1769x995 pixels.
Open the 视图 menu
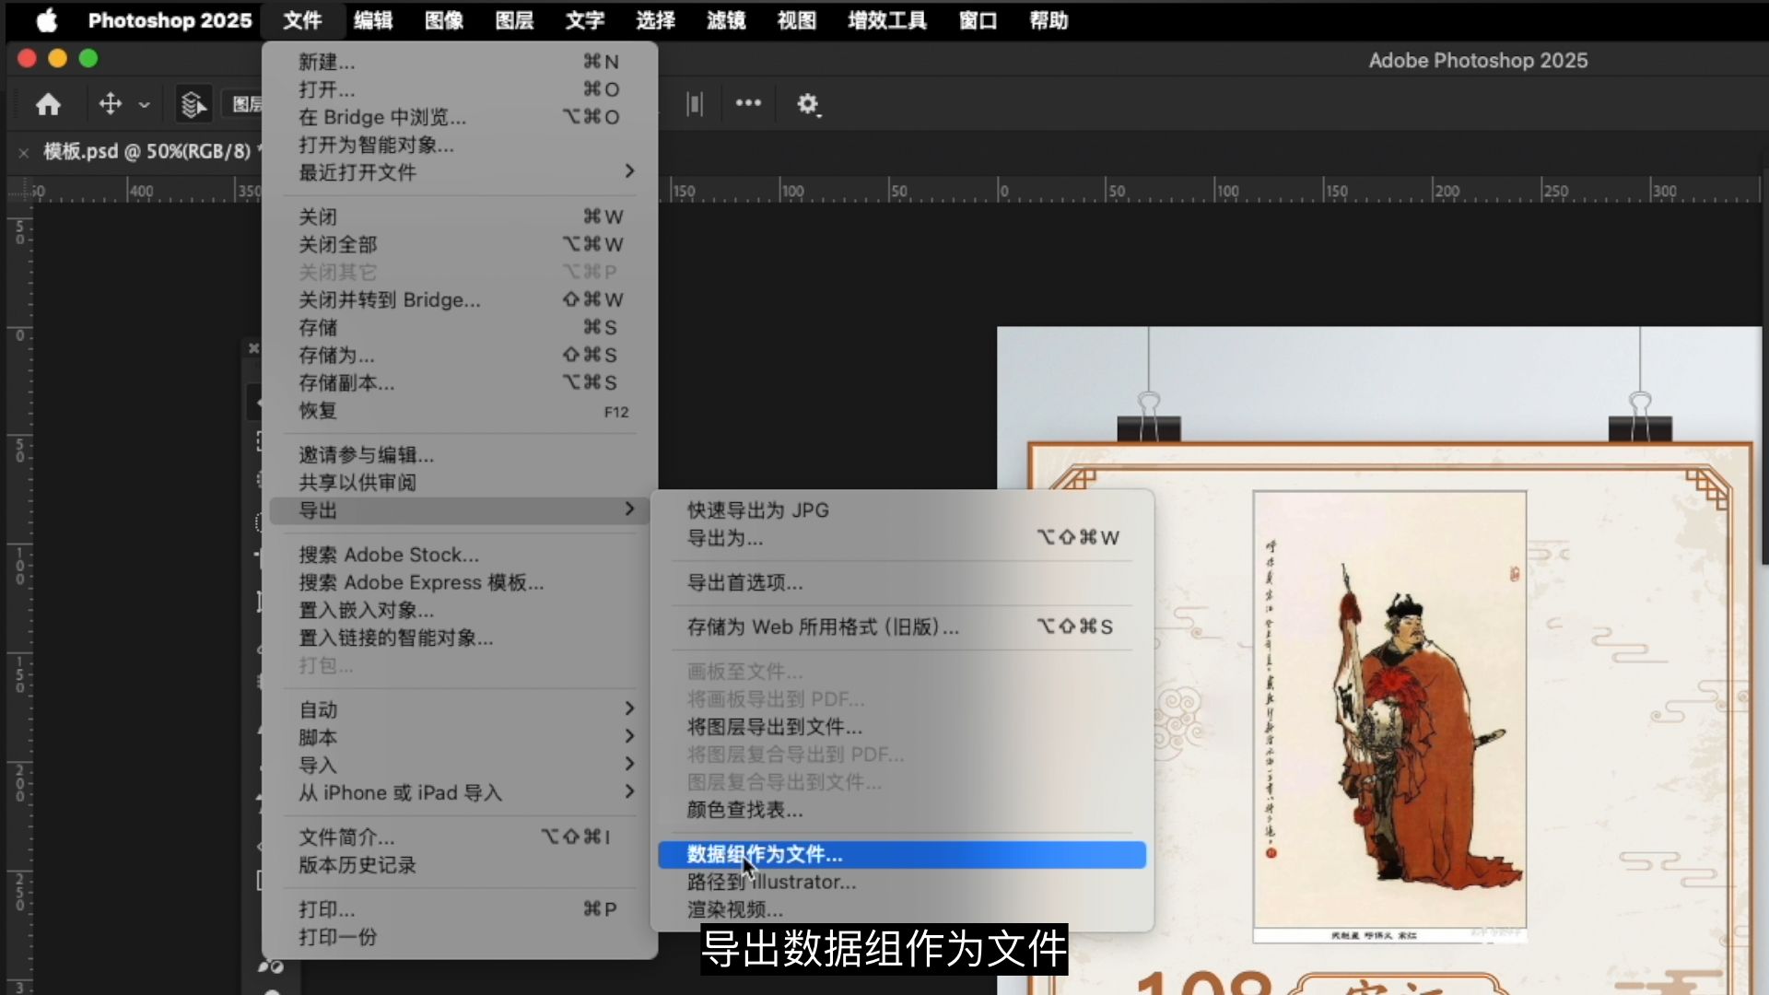[x=797, y=20]
